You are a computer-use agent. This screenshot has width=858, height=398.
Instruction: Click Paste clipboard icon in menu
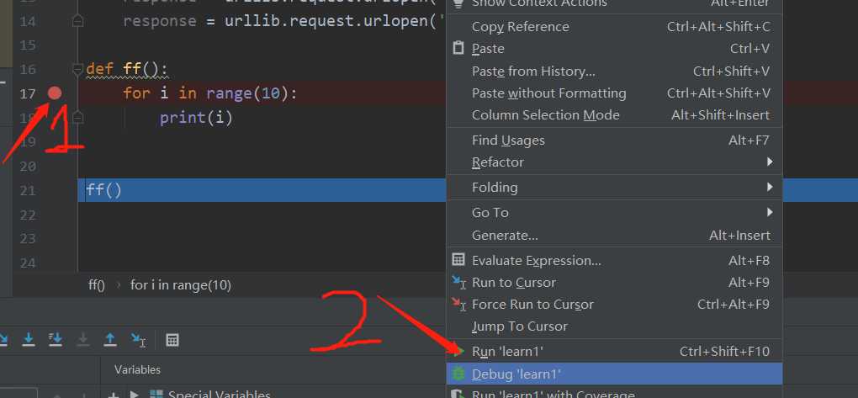[x=458, y=49]
